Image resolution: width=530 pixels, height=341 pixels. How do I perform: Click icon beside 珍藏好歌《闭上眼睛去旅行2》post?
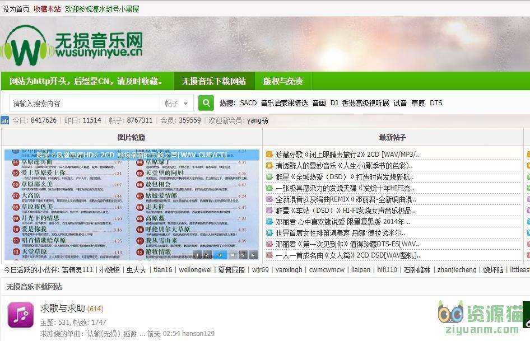[x=269, y=155]
